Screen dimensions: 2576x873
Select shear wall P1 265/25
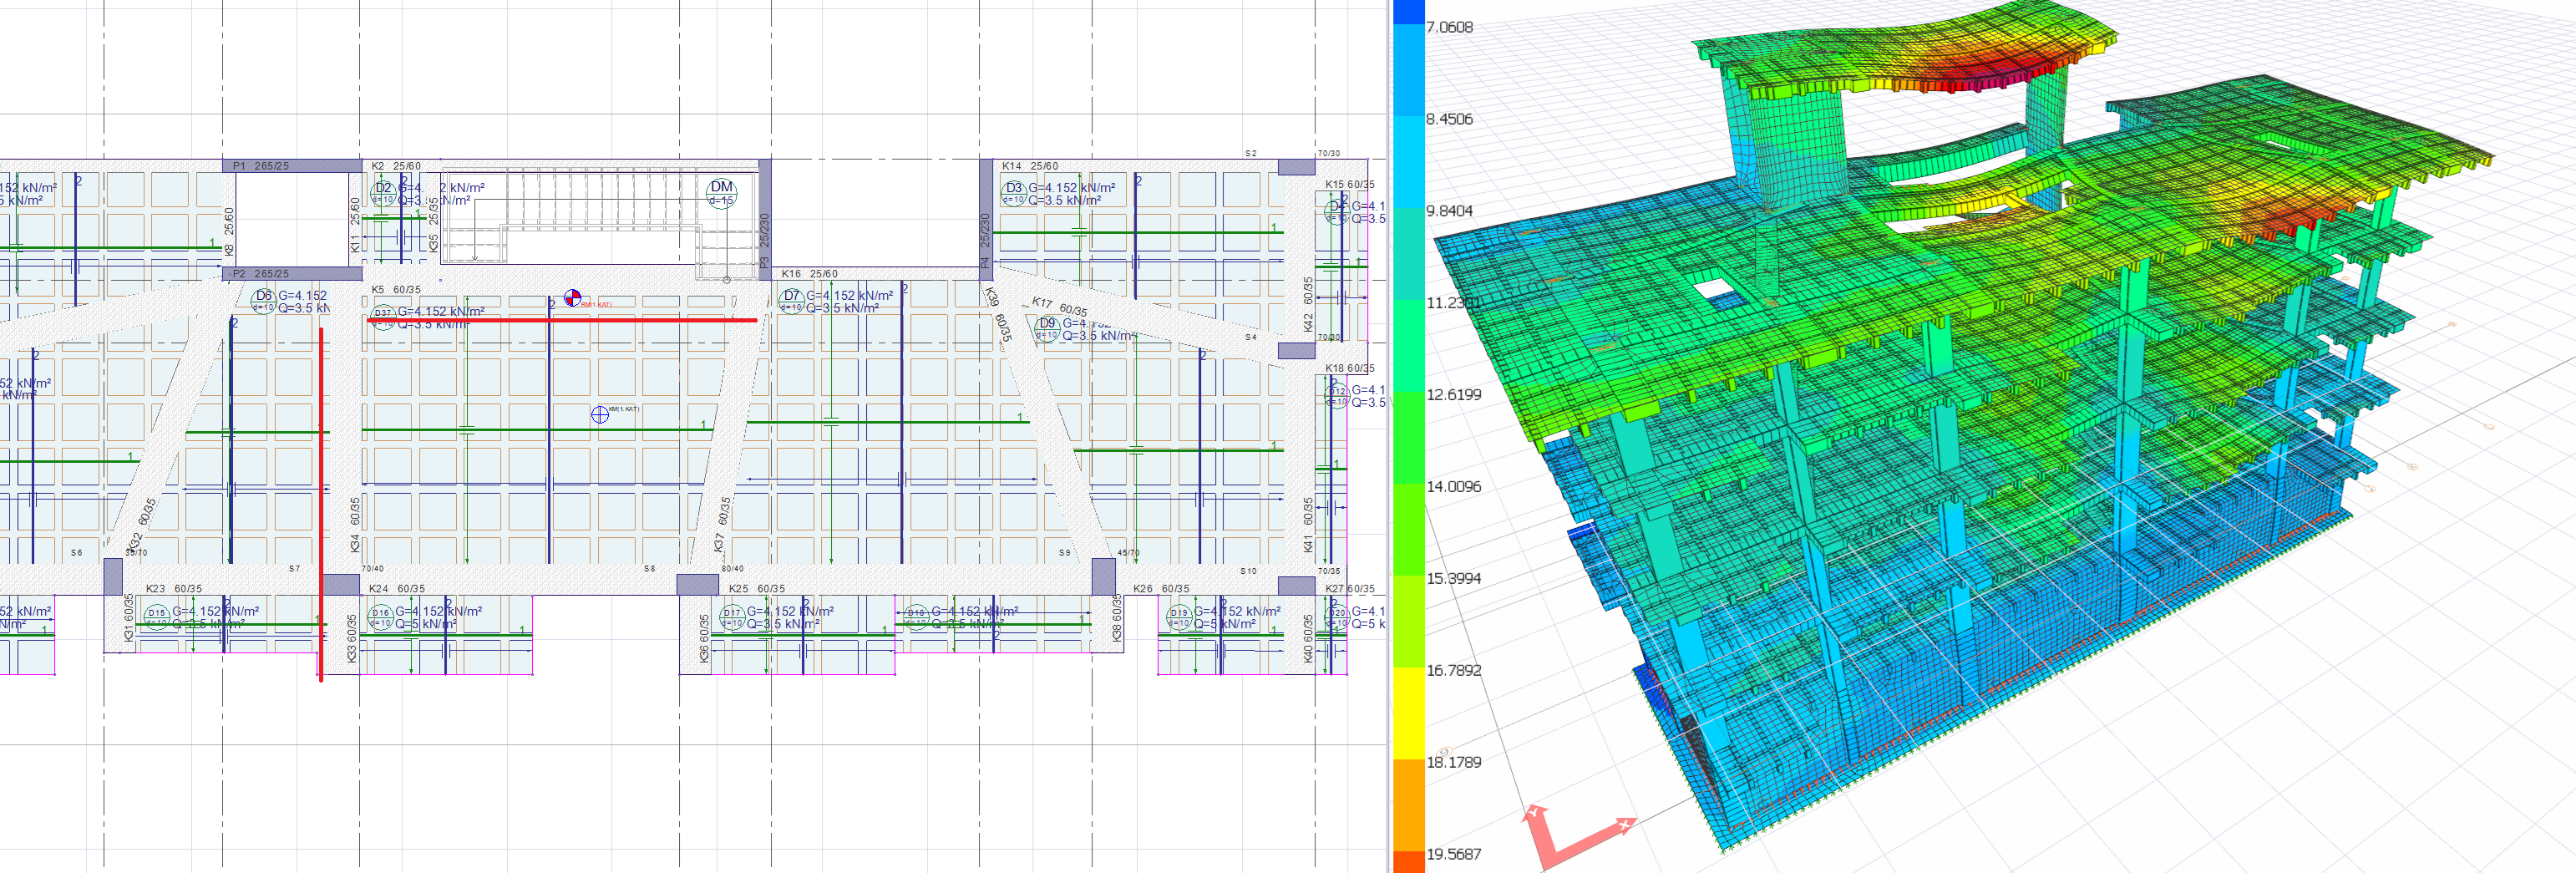pos(292,166)
